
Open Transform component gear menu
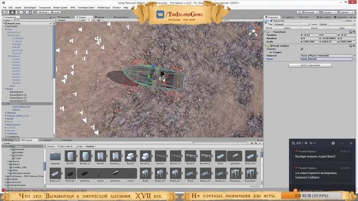(x=354, y=32)
